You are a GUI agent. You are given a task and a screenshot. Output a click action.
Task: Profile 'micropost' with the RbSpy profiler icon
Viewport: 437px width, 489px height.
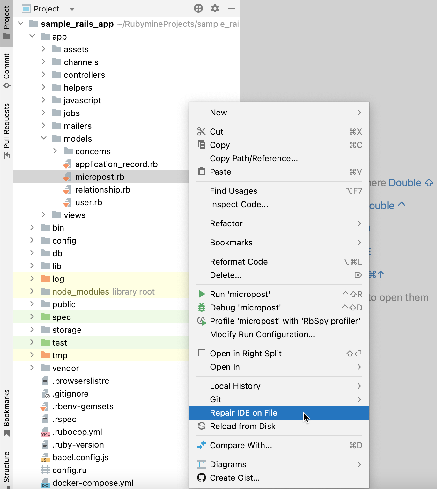(x=202, y=321)
